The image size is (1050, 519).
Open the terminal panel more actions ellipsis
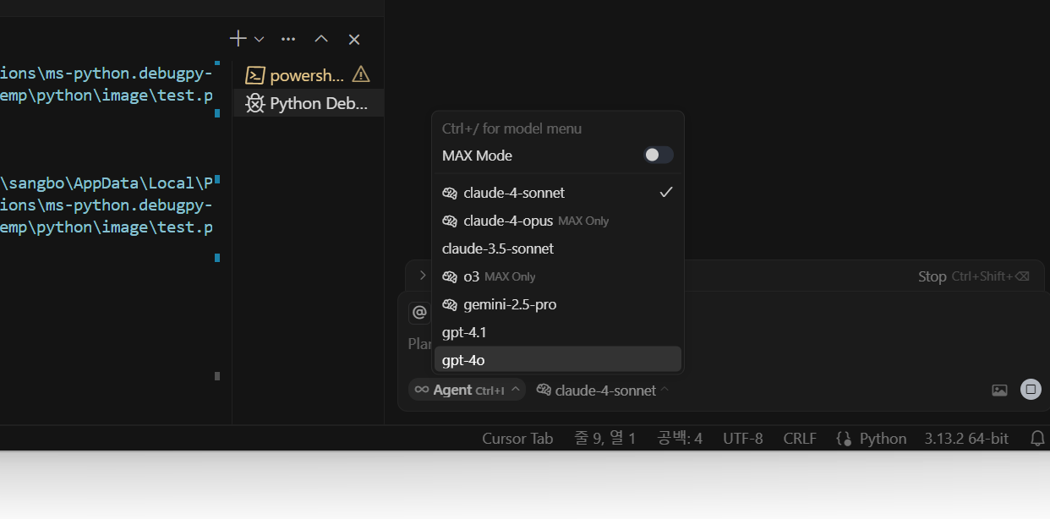tap(288, 39)
